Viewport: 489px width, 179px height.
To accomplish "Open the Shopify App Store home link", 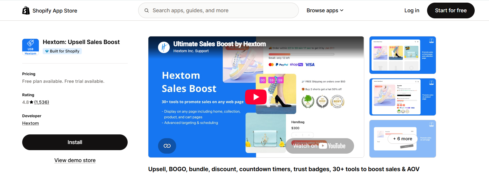I will click(50, 10).
